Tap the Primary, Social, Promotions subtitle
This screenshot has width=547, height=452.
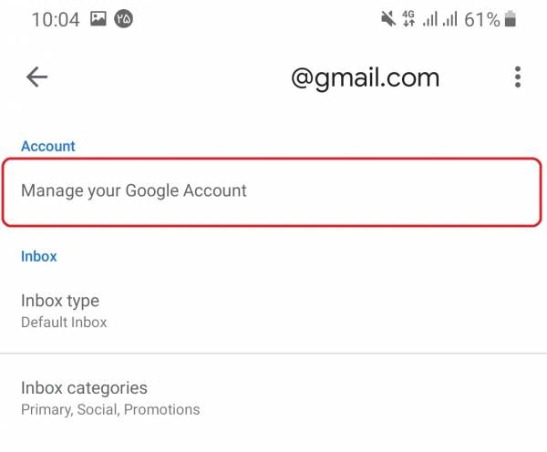click(110, 410)
